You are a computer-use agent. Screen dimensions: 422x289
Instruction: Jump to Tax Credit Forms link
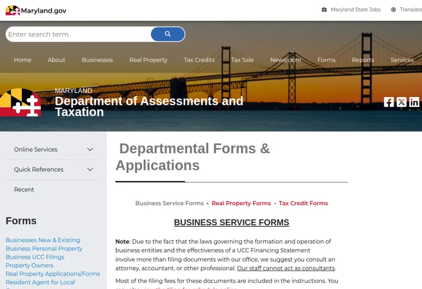pyautogui.click(x=303, y=203)
